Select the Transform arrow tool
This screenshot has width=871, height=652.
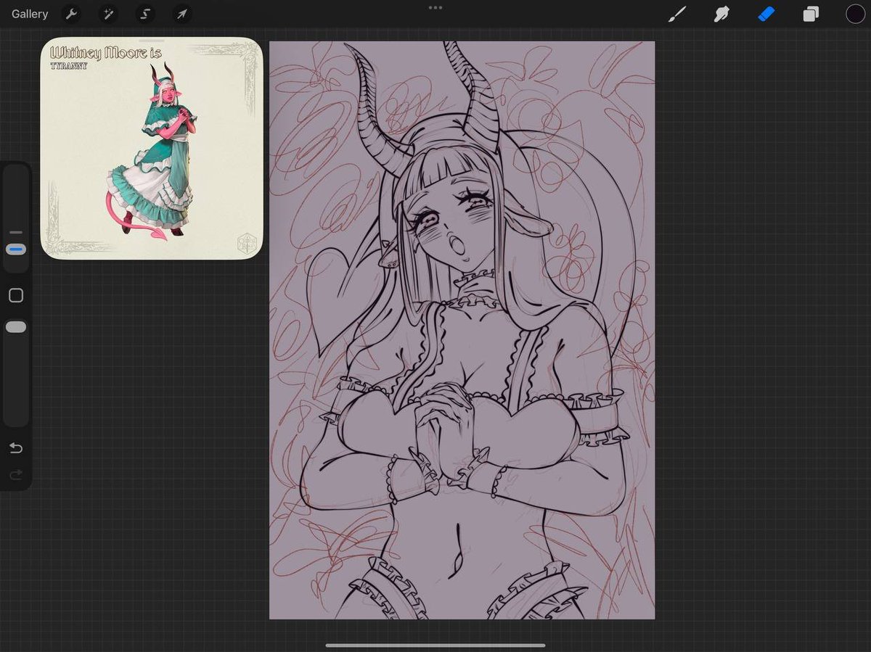pyautogui.click(x=181, y=14)
